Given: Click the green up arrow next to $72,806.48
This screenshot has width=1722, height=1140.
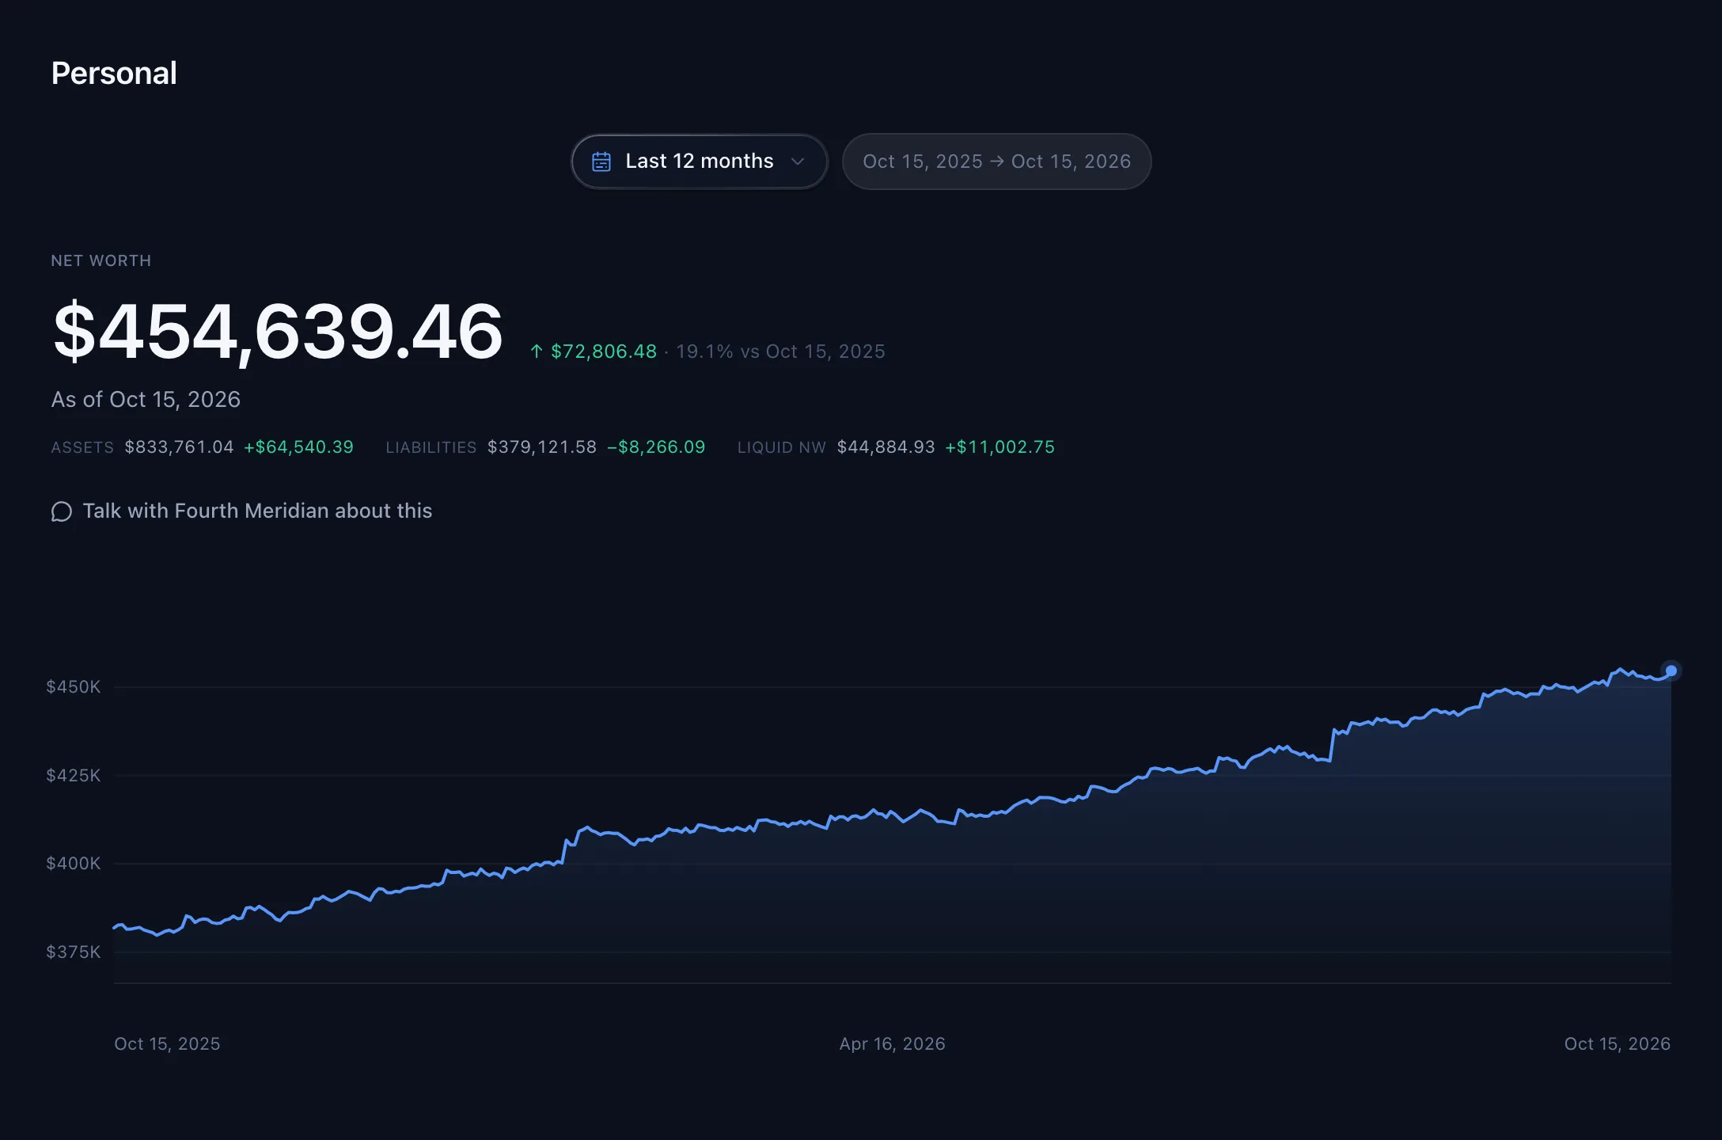Looking at the screenshot, I should 537,351.
